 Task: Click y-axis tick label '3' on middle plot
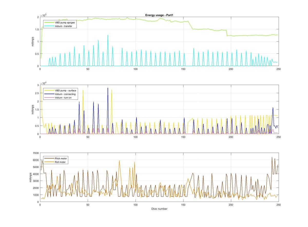click(38, 85)
